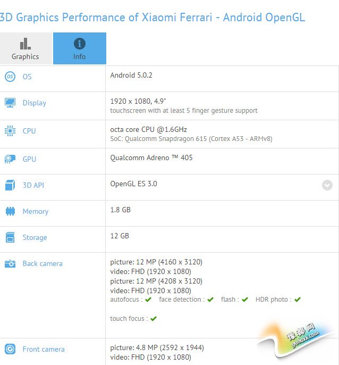Click the HDR photo checkmark

pyautogui.click(x=298, y=300)
